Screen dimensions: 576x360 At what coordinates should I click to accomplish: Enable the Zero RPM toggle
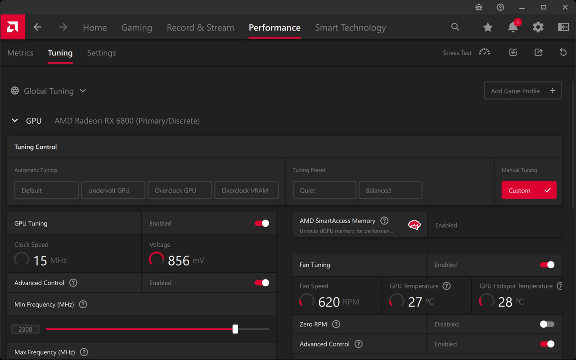point(547,324)
